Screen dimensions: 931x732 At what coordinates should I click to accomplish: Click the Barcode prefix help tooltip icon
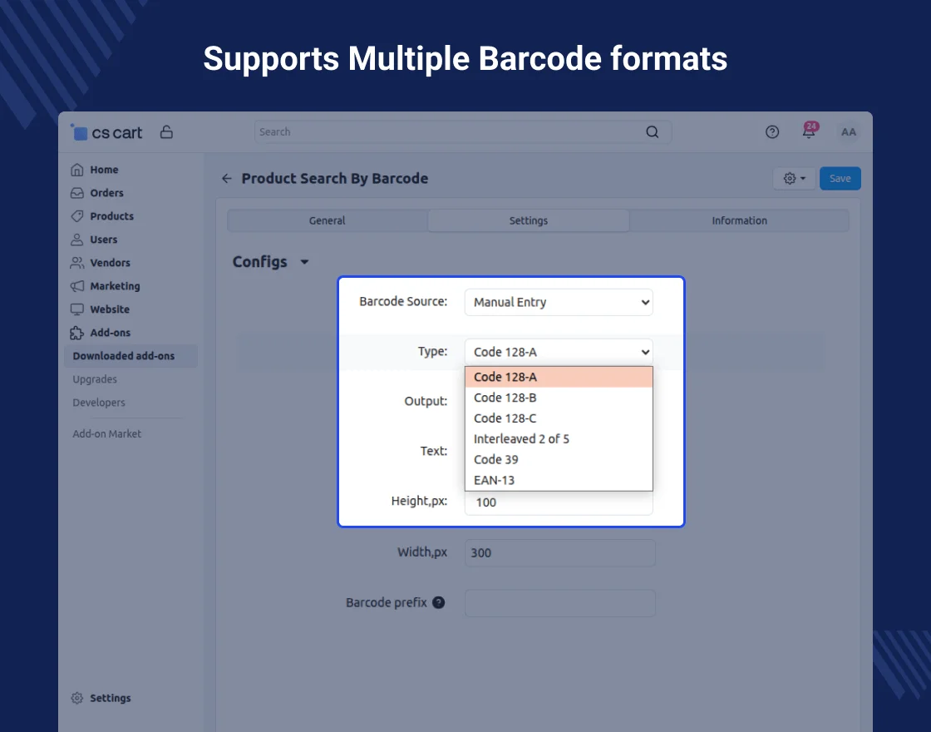click(439, 602)
